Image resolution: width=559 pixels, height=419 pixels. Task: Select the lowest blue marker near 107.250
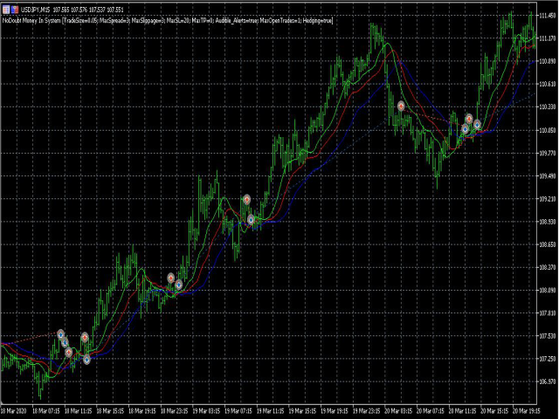click(86, 360)
